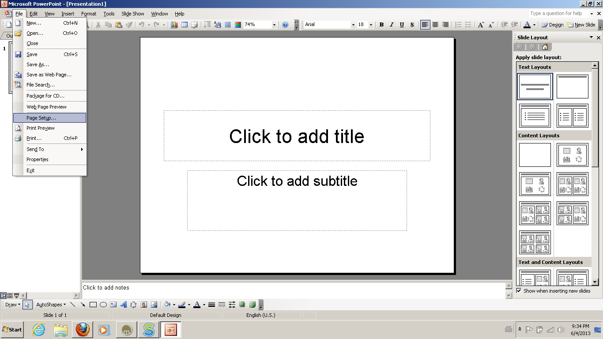The image size is (603, 339).
Task: Click the Insert Chart toolbar icon
Action: pyautogui.click(x=174, y=25)
